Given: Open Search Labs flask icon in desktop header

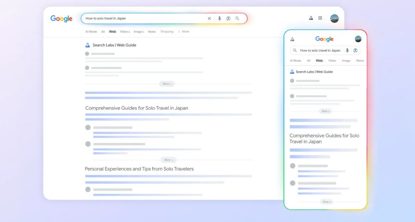Looking at the screenshot, I should click(311, 18).
